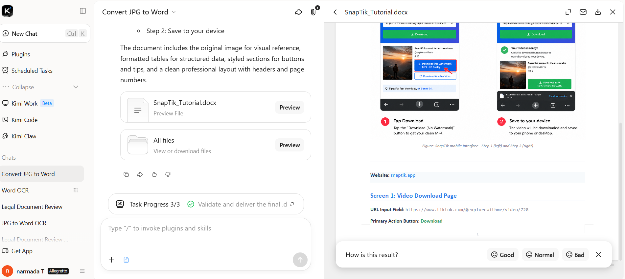
Task: Preview All files
Action: tap(289, 145)
